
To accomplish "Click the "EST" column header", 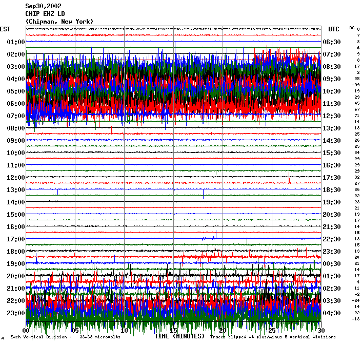I will (x=5, y=29).
